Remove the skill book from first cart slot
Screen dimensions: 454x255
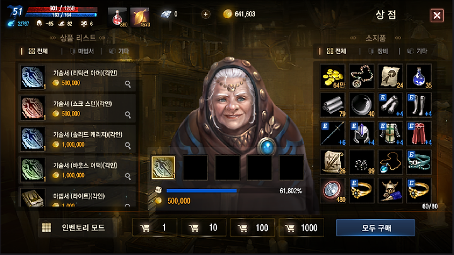(163, 167)
